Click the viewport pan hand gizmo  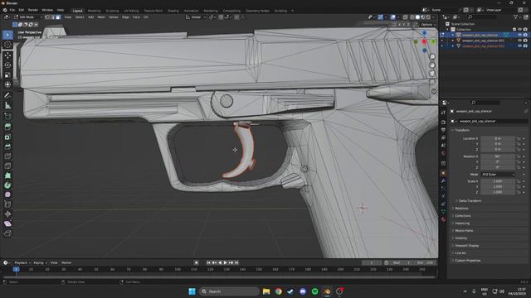click(432, 65)
